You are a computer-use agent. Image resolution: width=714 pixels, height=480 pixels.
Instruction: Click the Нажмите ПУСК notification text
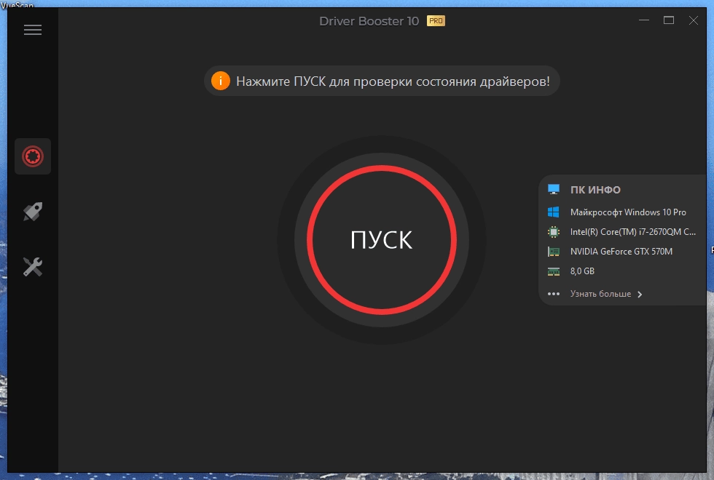tap(393, 81)
